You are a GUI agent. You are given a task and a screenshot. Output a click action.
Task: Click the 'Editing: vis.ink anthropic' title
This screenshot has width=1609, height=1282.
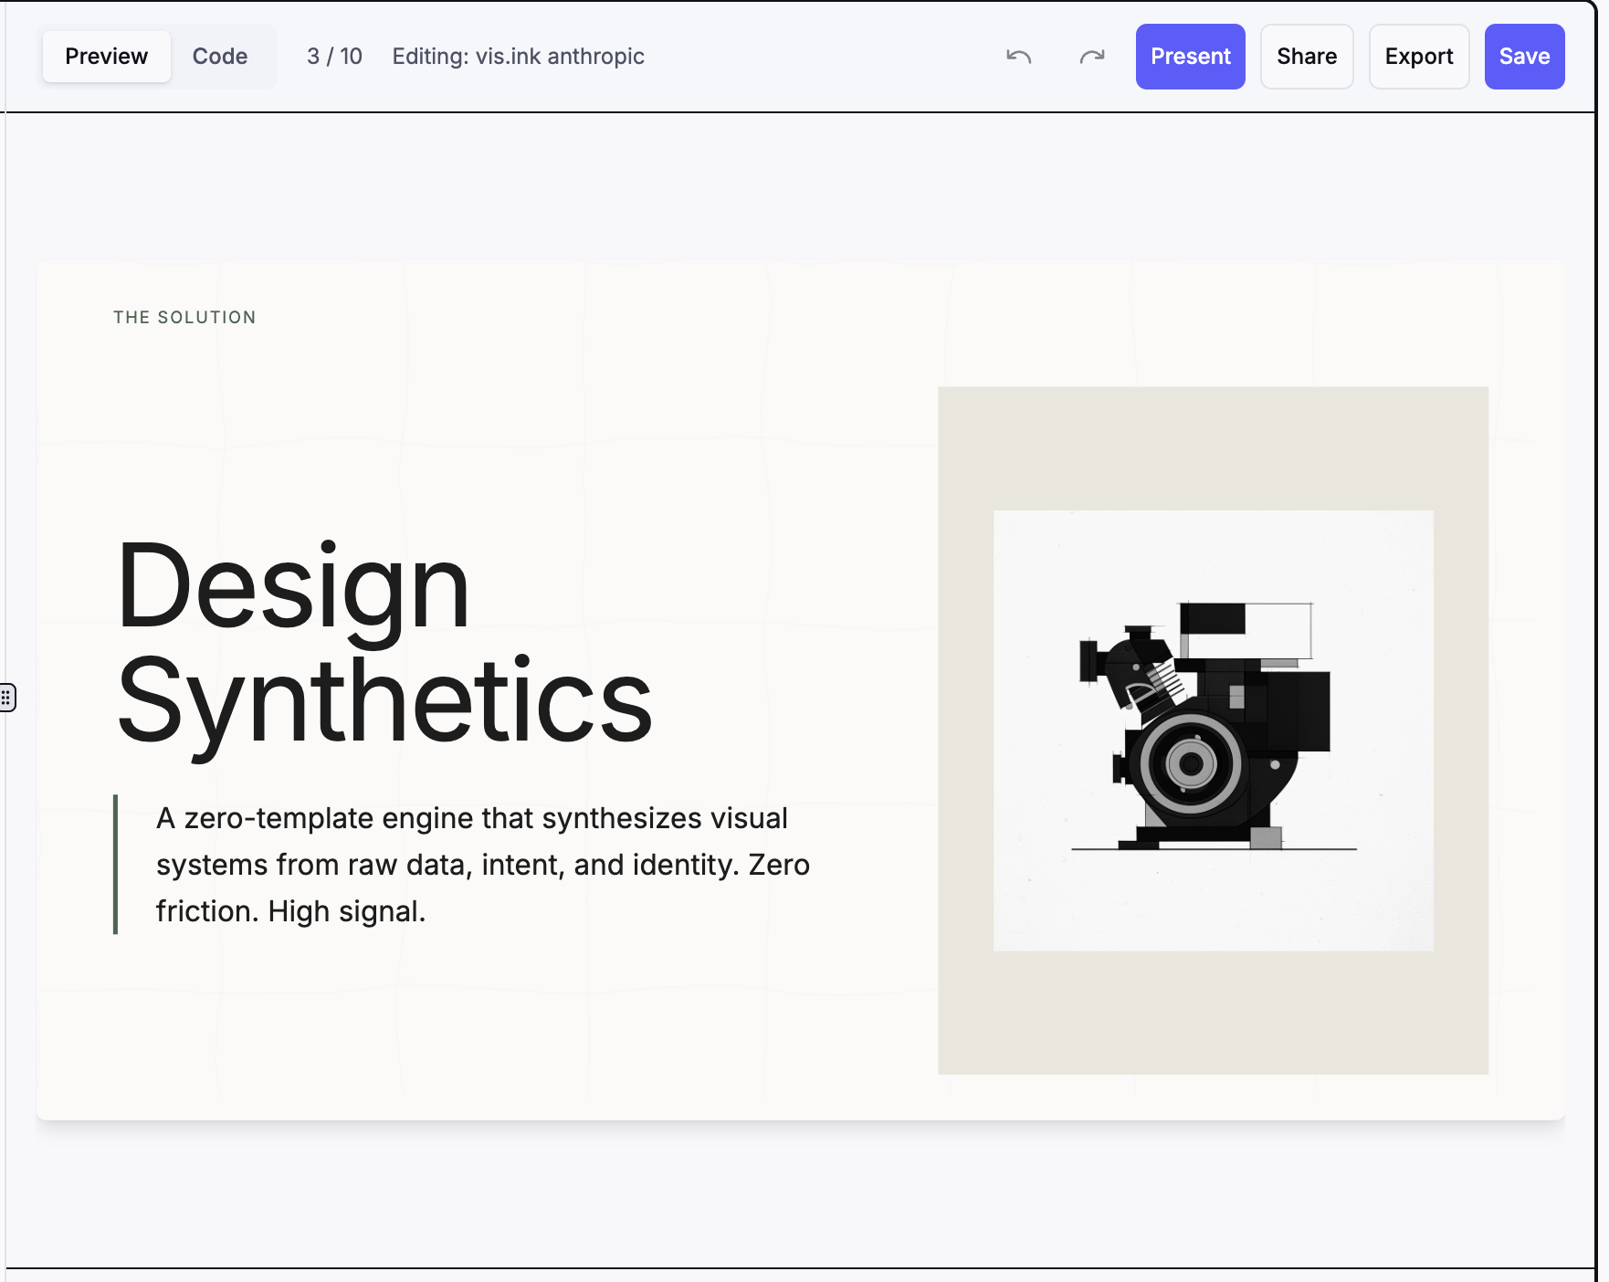click(x=518, y=57)
